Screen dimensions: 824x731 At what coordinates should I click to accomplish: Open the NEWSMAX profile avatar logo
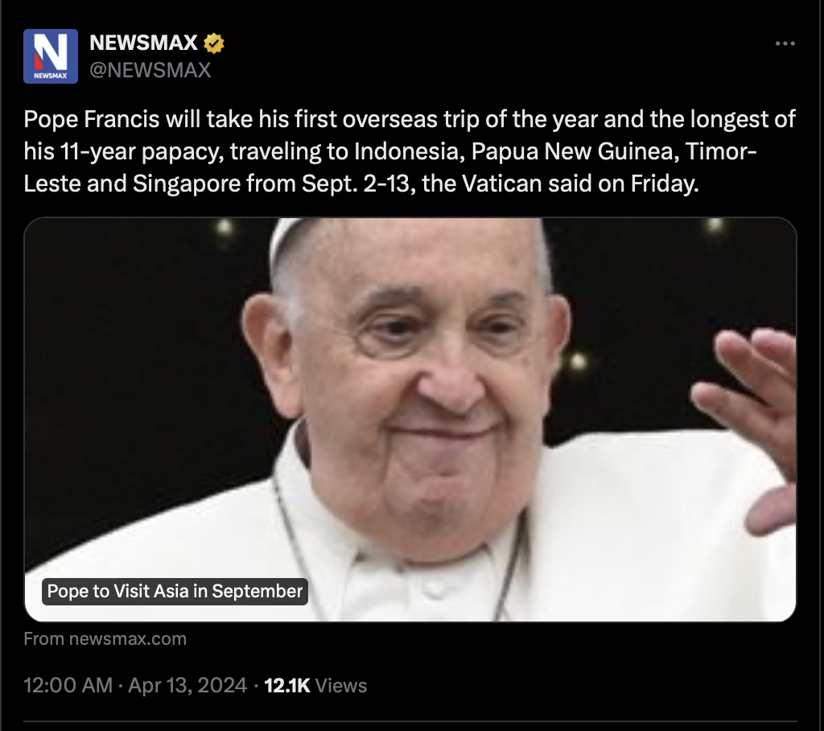(51, 56)
